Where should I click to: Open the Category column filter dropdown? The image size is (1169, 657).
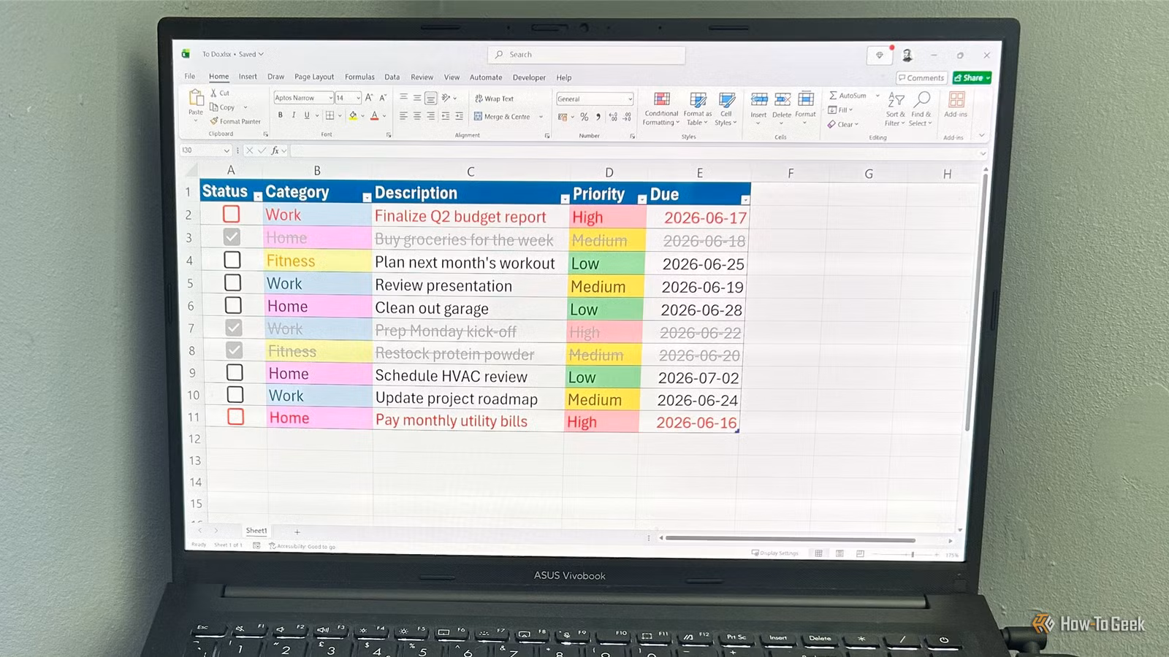coord(367,197)
